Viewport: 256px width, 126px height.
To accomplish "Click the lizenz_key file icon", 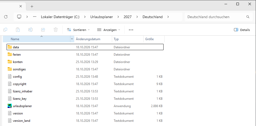I will coord(10,99).
